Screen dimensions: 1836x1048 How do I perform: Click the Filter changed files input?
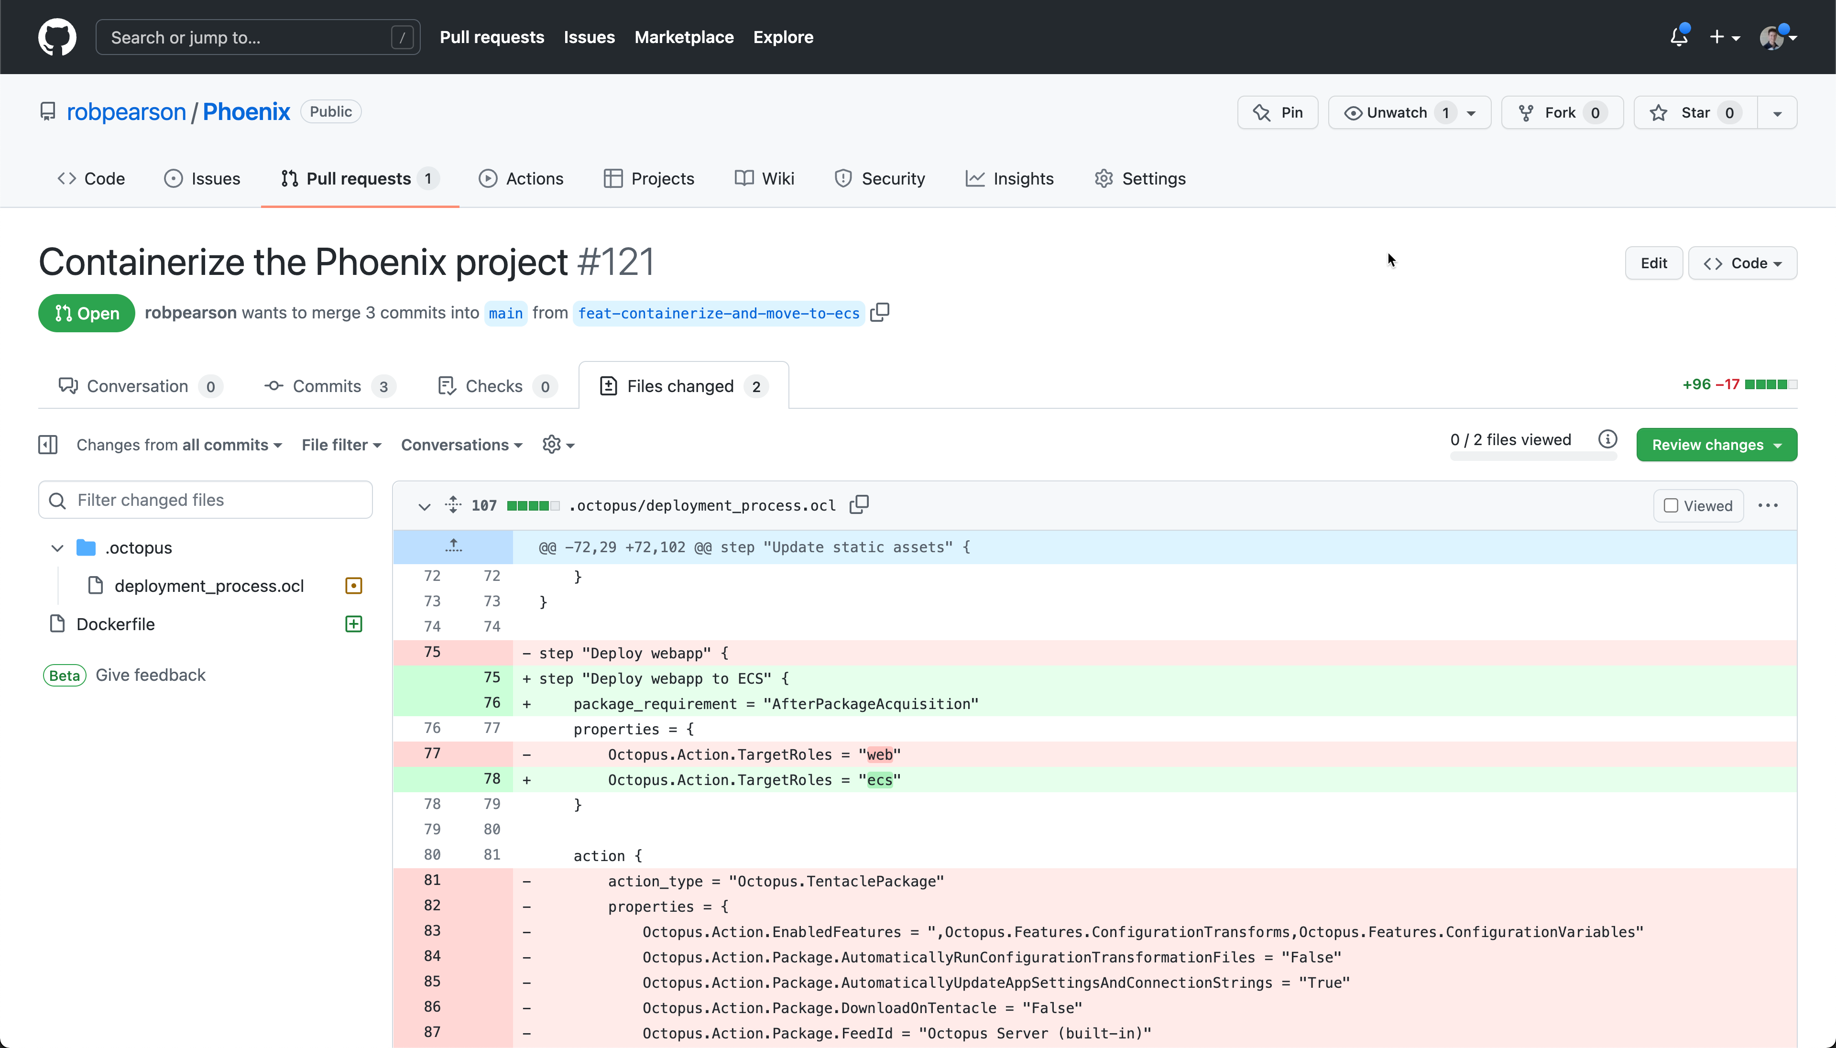[x=205, y=499]
